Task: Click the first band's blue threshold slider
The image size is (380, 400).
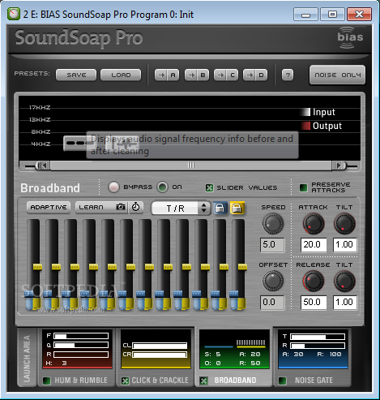Action: point(28,294)
